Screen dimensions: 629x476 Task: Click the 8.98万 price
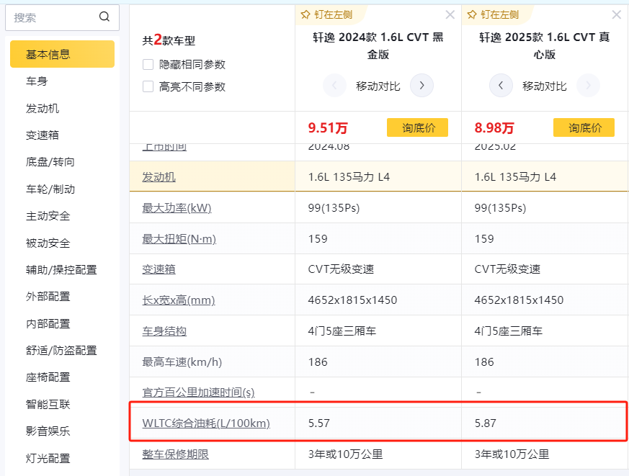494,128
